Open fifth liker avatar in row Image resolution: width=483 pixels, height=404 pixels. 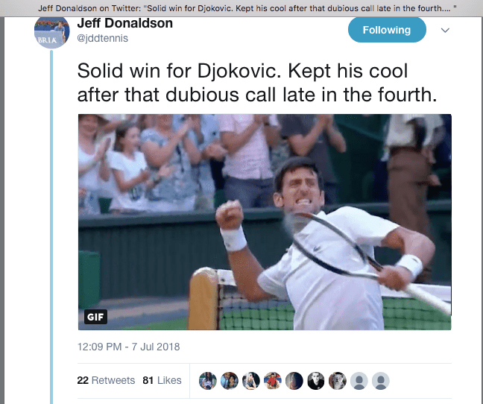coord(294,381)
